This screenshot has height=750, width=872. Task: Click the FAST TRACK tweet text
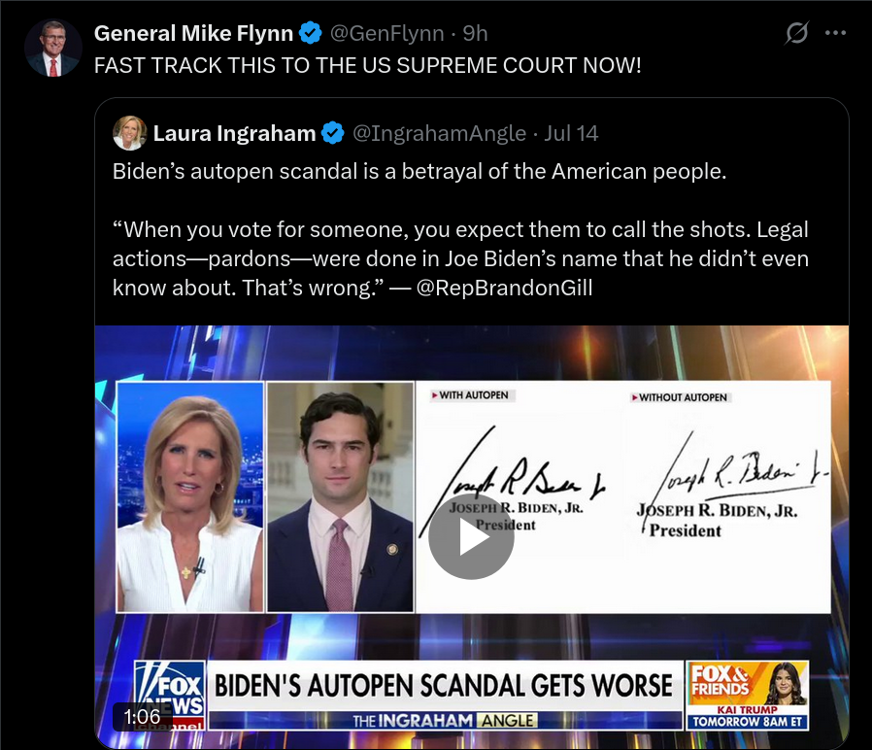[x=368, y=66]
